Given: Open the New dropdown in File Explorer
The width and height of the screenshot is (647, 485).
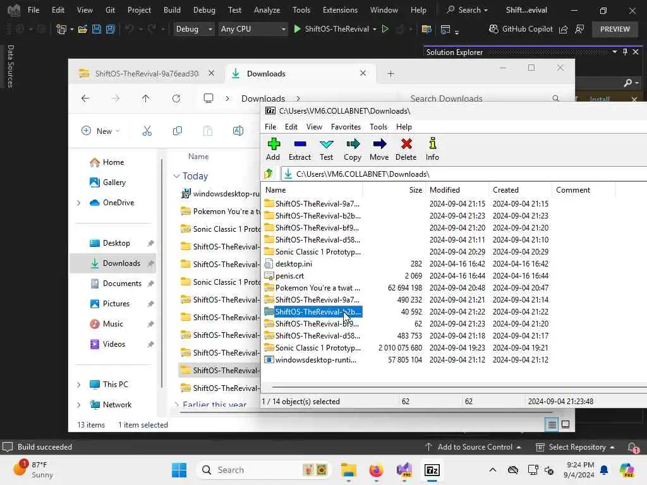Looking at the screenshot, I should (100, 131).
